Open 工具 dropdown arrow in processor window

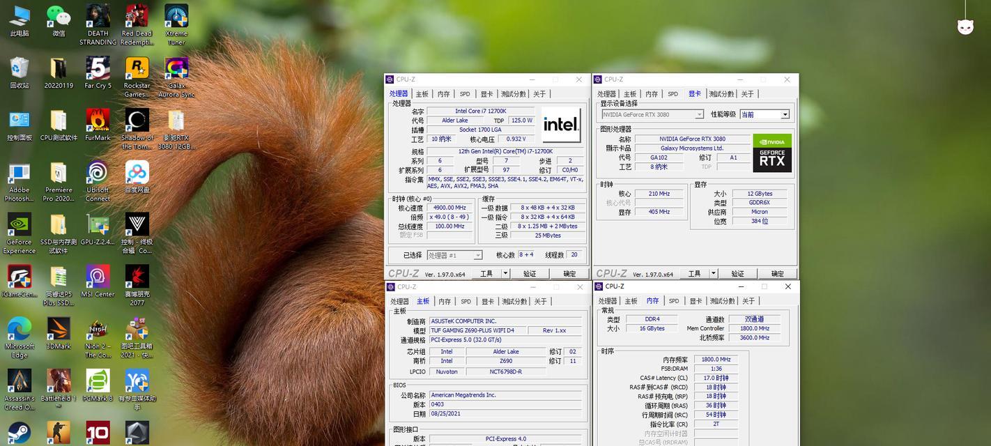tap(505, 274)
